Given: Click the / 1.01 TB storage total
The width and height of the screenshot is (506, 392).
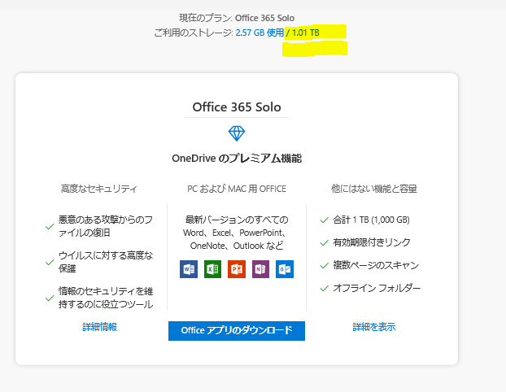Looking at the screenshot, I should pos(303,33).
